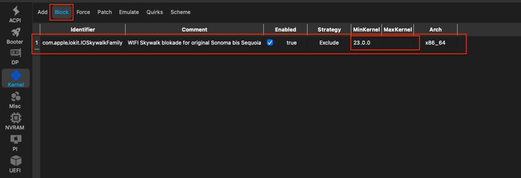Viewport: 521px width, 178px height.
Task: Click the MinKernel 23.0.0 field
Action: point(366,43)
